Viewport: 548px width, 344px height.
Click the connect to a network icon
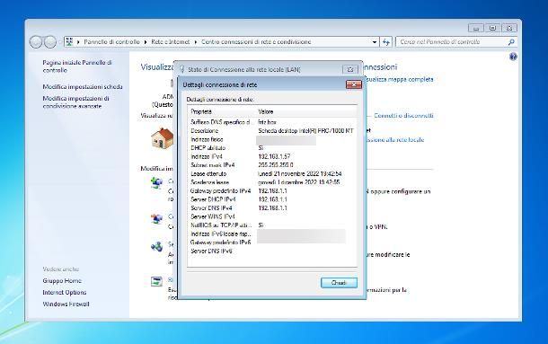[156, 219]
